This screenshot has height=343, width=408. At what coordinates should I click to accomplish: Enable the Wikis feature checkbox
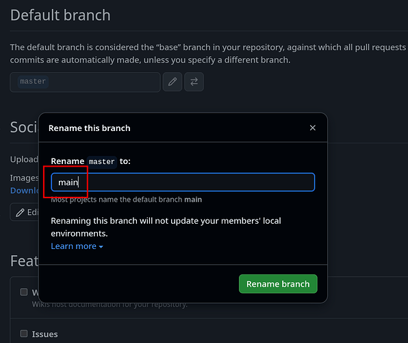24,292
